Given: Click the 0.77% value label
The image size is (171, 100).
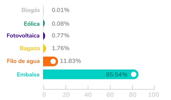Looking at the screenshot, I should coord(60,36).
